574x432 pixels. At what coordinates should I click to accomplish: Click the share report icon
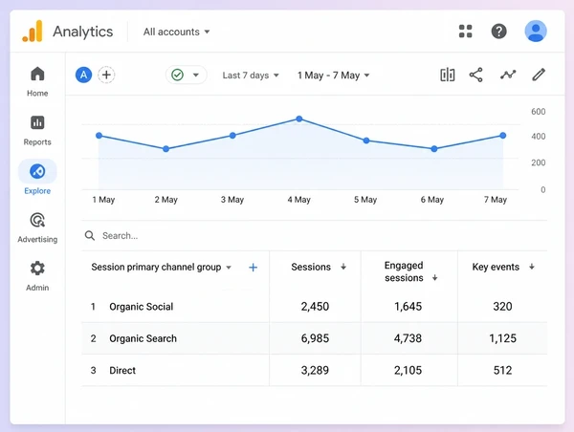point(475,75)
